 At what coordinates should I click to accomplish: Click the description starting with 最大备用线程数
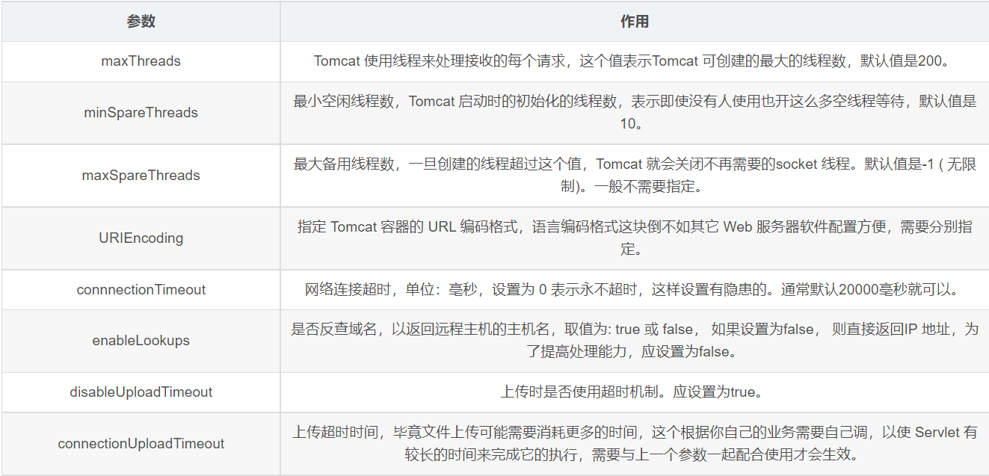tap(635, 176)
